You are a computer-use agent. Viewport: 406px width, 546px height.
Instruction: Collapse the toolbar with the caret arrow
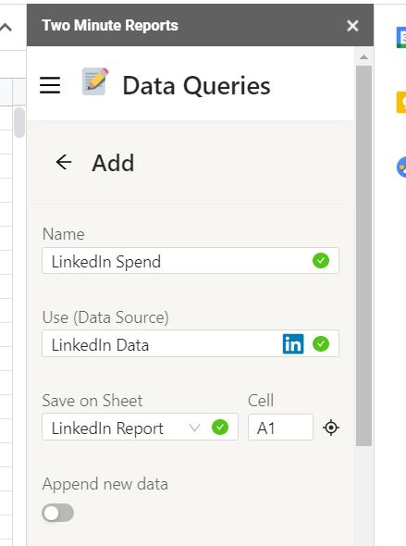click(6, 27)
